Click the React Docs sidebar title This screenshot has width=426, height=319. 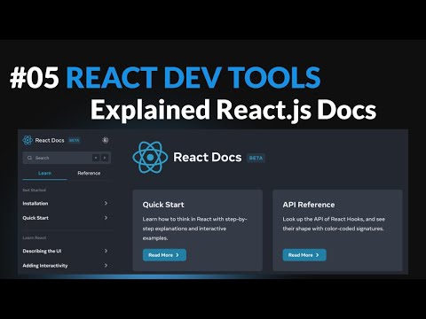(50, 140)
